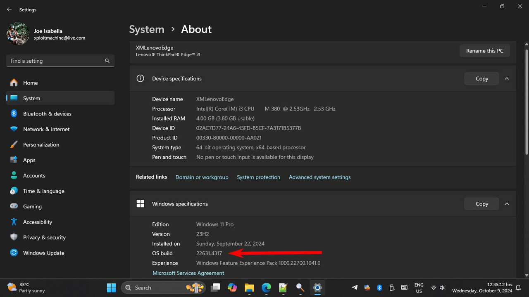Click the Intel Core i3 processor text

[x=266, y=109]
